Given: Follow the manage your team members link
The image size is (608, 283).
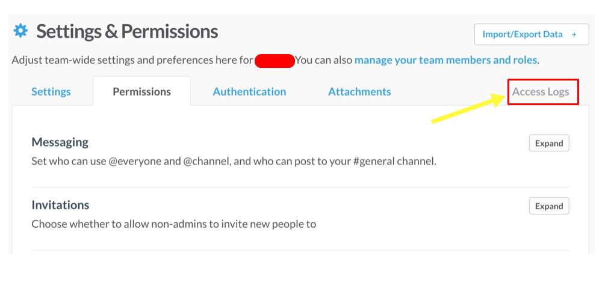Looking at the screenshot, I should (446, 61).
